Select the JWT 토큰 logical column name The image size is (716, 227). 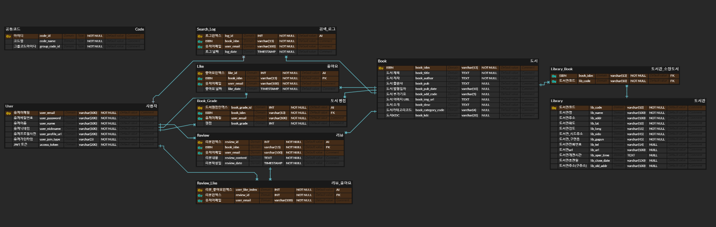(20, 145)
